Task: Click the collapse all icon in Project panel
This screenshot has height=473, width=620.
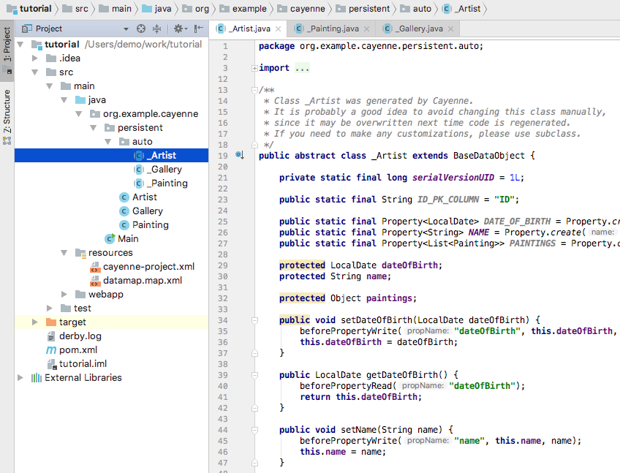Action: (x=156, y=29)
